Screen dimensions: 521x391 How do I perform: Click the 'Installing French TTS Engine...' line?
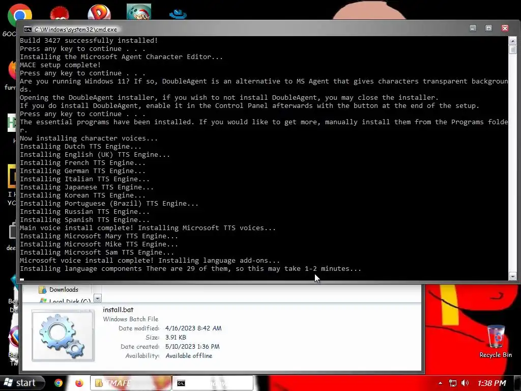(82, 162)
